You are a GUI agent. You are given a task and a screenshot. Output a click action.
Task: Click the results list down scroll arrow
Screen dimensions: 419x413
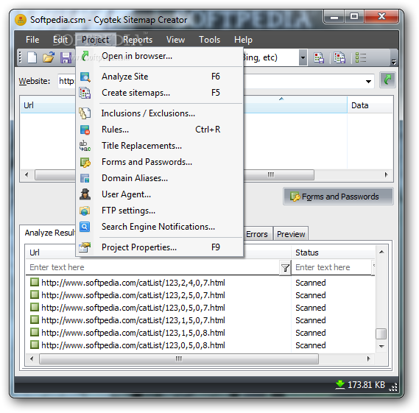click(x=381, y=347)
